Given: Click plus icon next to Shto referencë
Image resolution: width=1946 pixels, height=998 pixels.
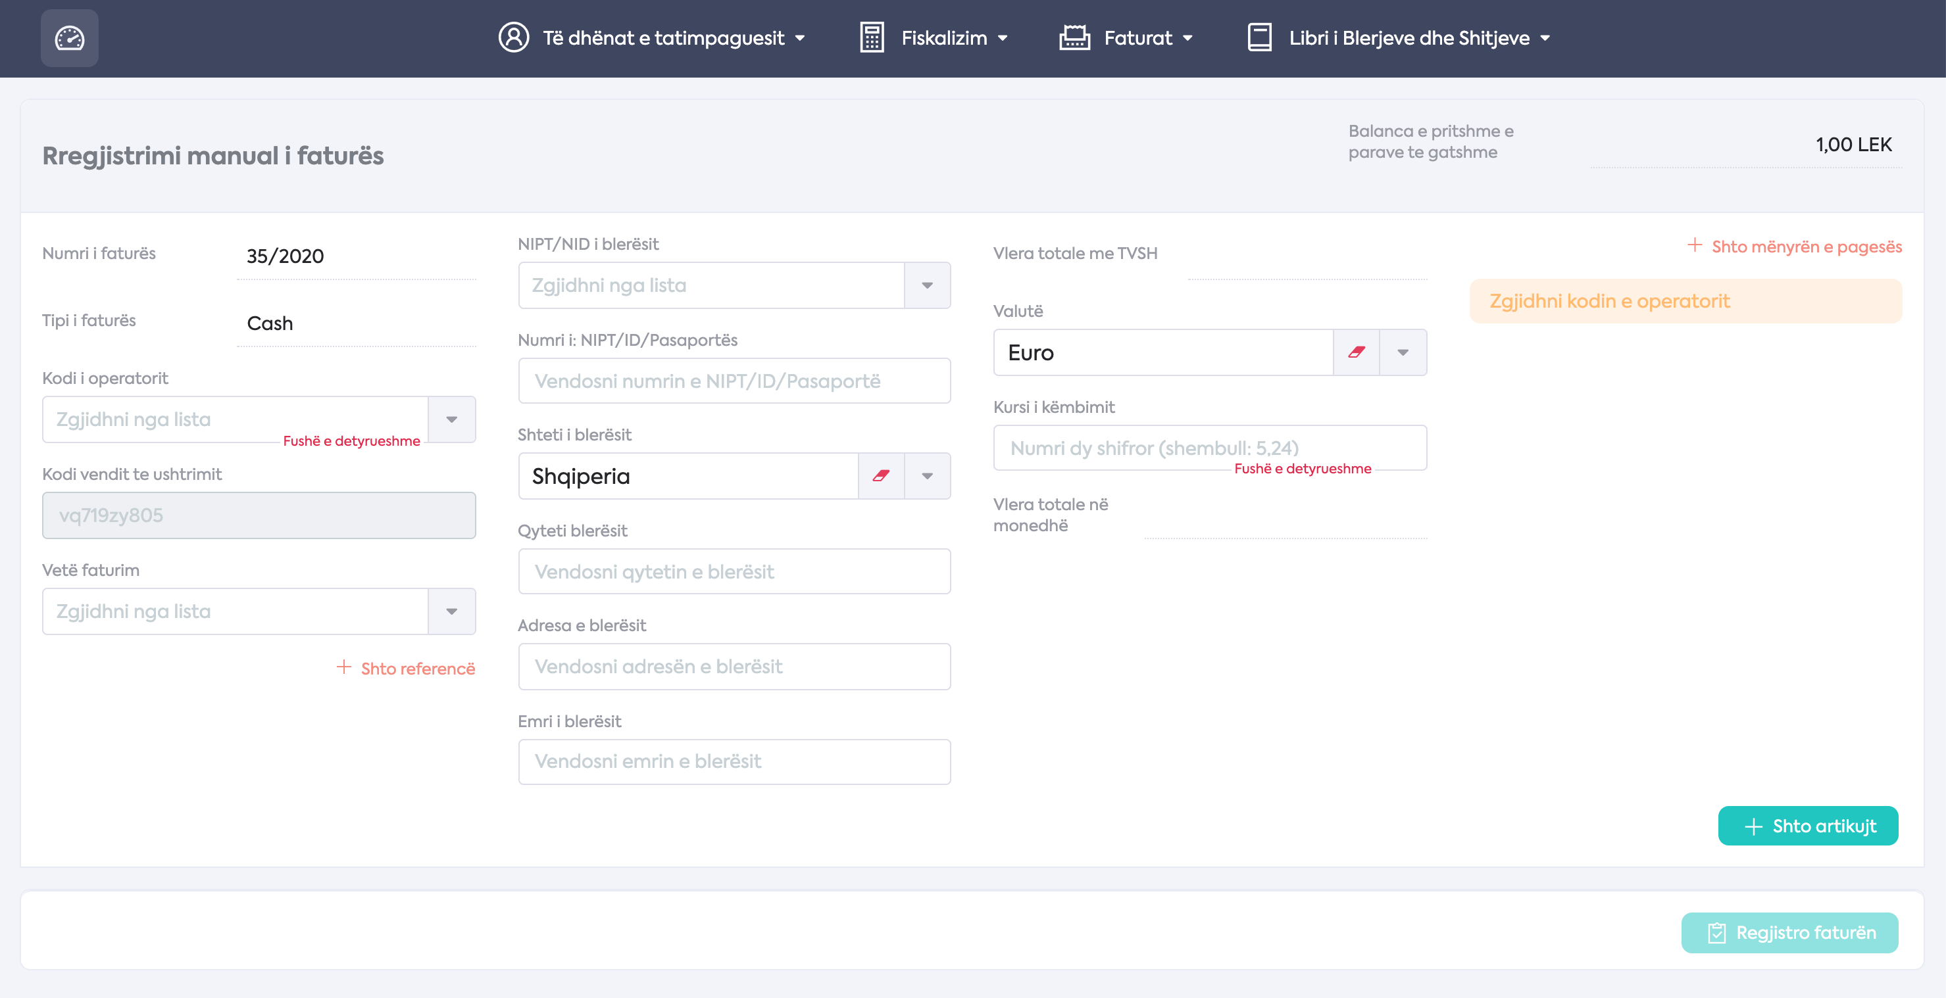Looking at the screenshot, I should tap(343, 667).
